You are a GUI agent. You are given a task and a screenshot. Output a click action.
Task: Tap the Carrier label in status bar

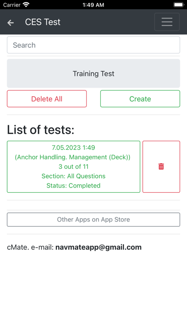point(12,5)
